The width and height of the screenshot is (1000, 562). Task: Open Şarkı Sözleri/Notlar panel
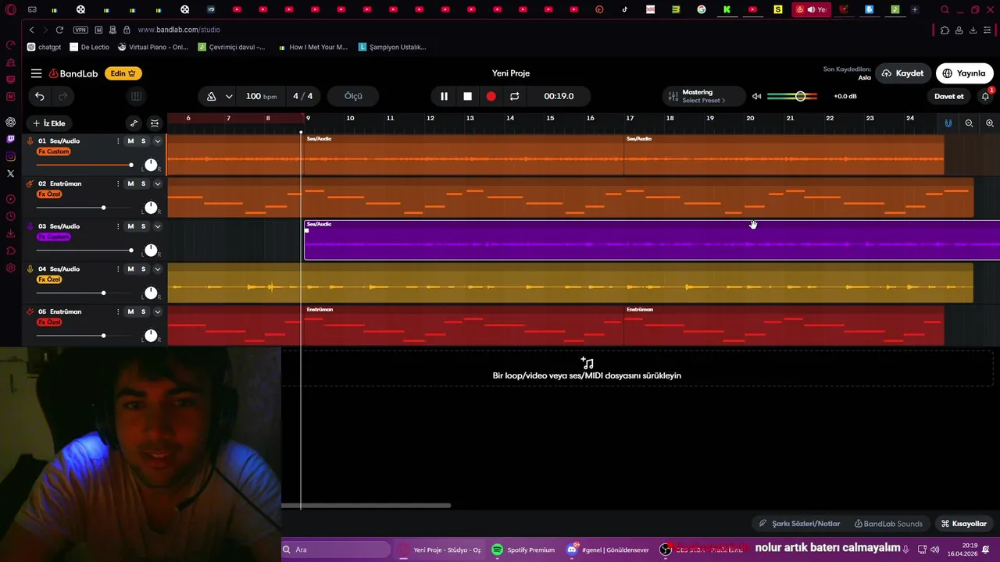(799, 524)
